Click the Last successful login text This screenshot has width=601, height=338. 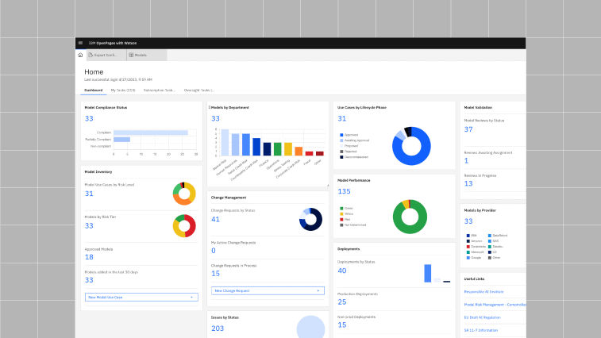coord(118,79)
